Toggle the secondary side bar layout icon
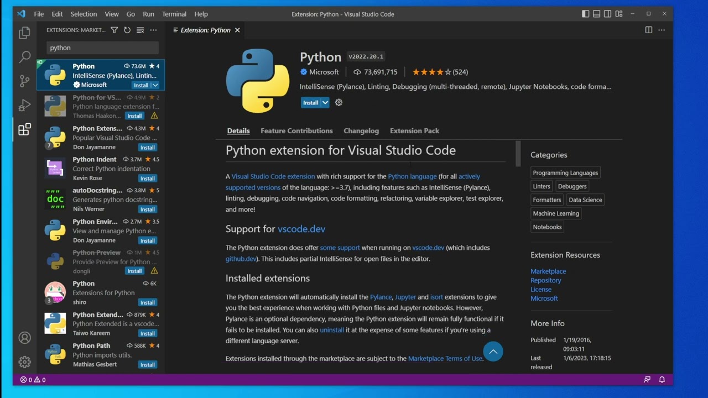This screenshot has height=398, width=708. 608,14
